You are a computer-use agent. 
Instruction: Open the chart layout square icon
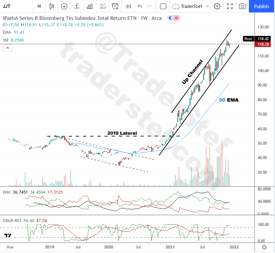[163, 6]
